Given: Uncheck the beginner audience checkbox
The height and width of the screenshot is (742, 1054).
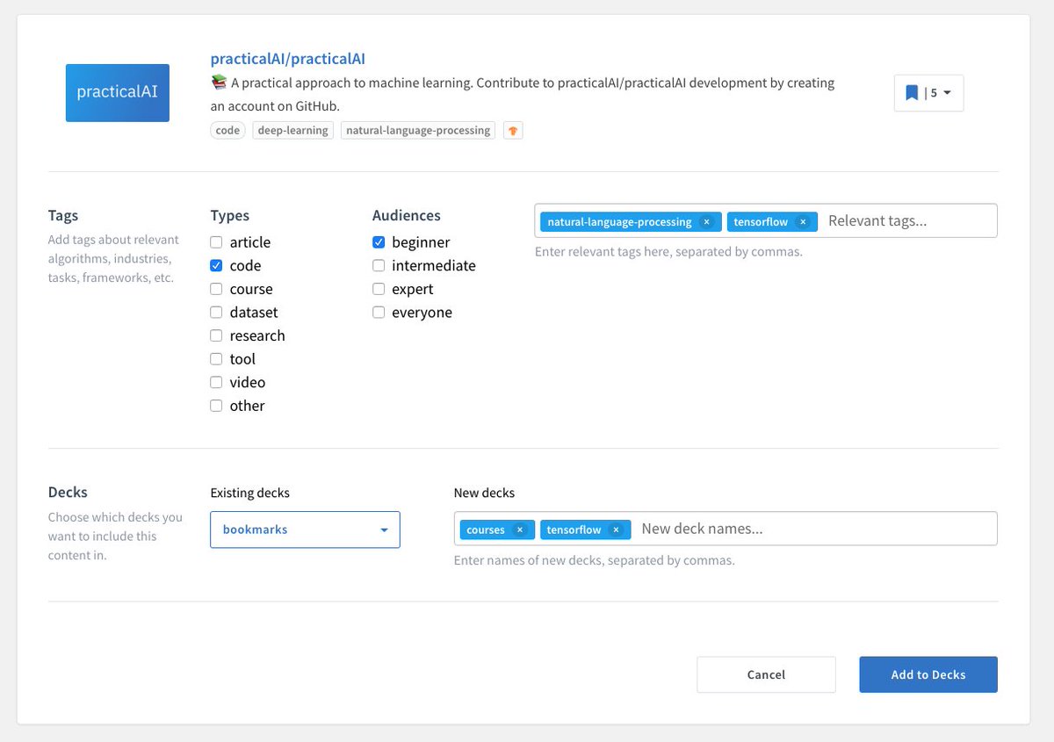Looking at the screenshot, I should click(x=379, y=242).
